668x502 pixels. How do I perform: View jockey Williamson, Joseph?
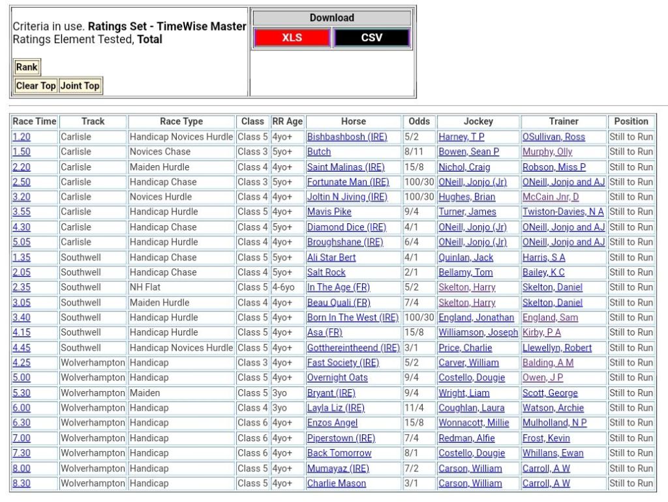[x=478, y=332]
